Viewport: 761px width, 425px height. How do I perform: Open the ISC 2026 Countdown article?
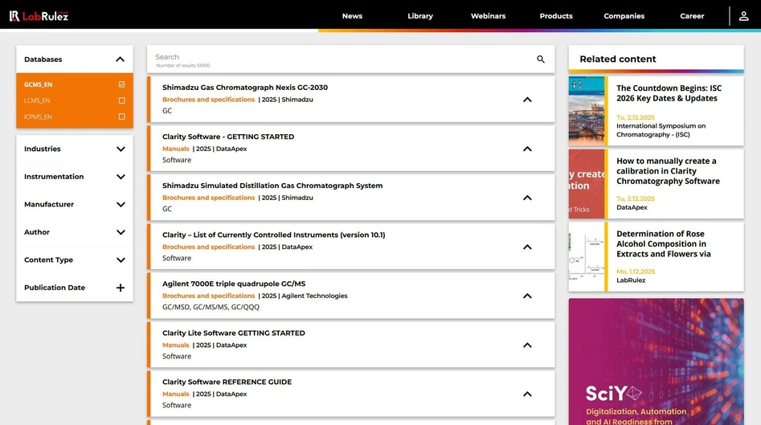click(668, 93)
